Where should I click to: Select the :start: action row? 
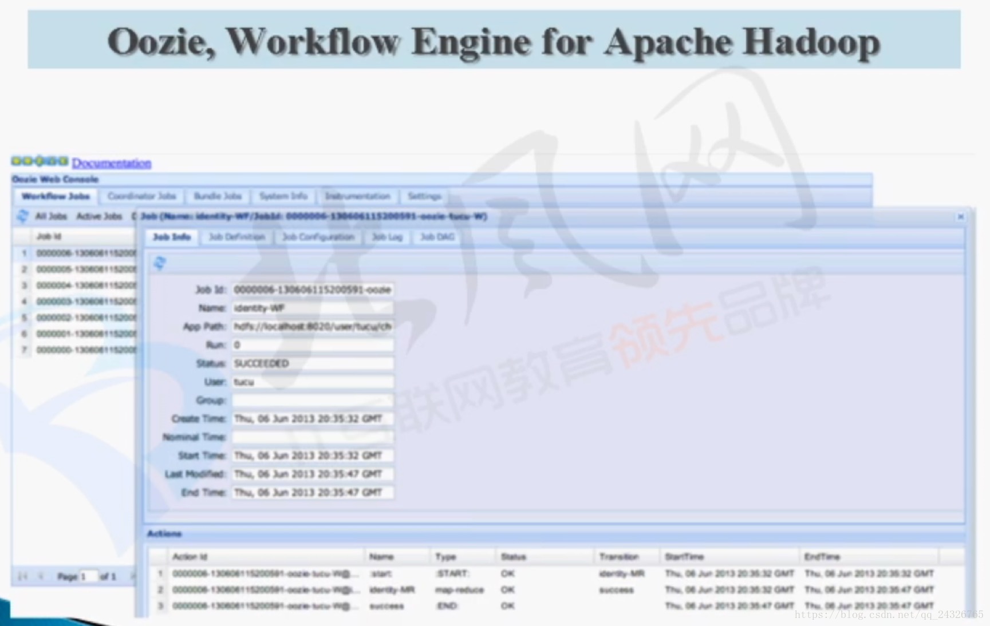557,573
